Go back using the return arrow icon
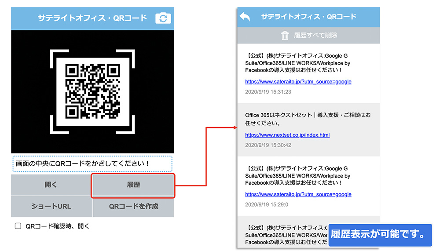440x251 pixels. [245, 17]
